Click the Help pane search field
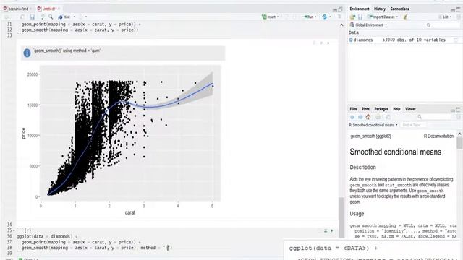Screen dimensions: 463x260 point(434,117)
